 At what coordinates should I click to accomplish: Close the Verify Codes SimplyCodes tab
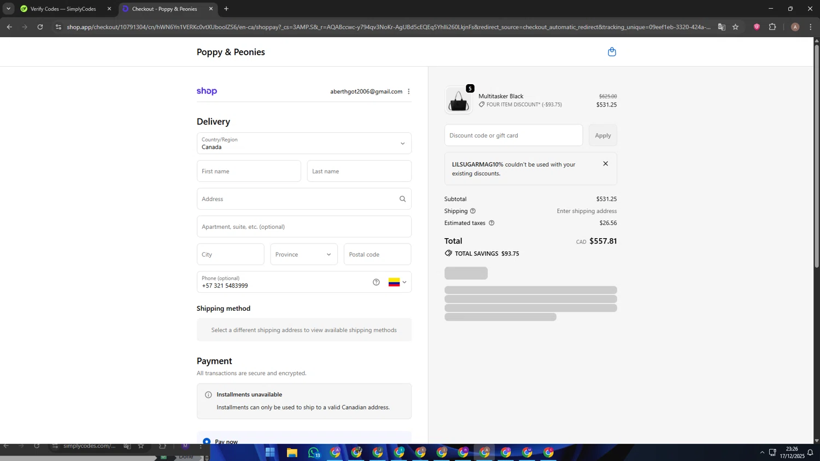coord(109,9)
